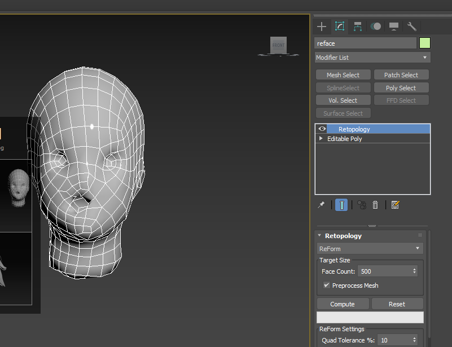Uncheck the Preprocess Mesh checkbox
Image resolution: width=452 pixels, height=347 pixels.
[327, 285]
